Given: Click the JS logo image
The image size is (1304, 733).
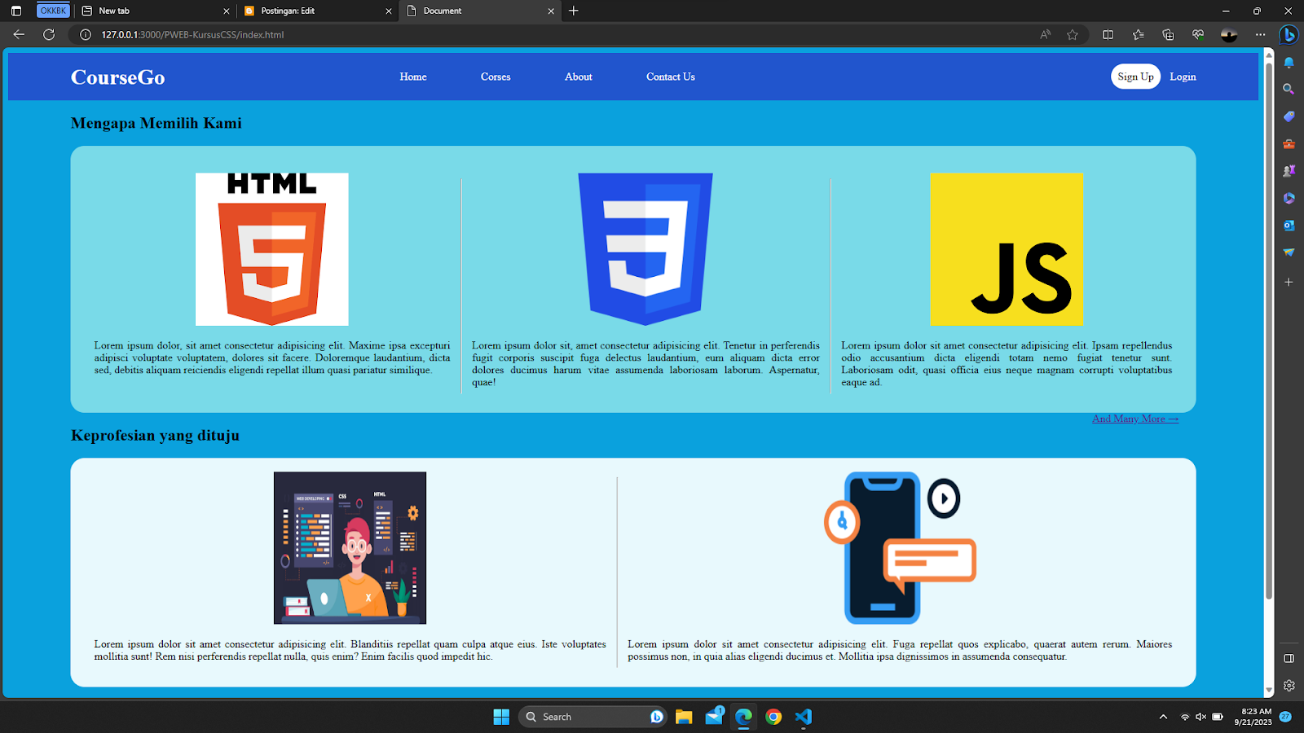Looking at the screenshot, I should click(x=1007, y=249).
